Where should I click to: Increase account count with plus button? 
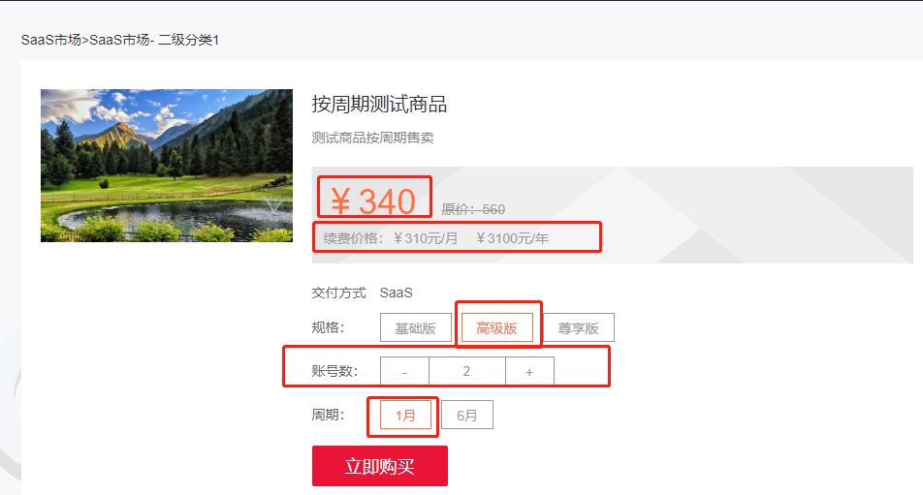click(529, 372)
